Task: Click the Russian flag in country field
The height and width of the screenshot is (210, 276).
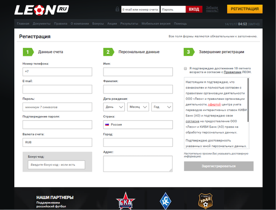Action: click(107, 124)
